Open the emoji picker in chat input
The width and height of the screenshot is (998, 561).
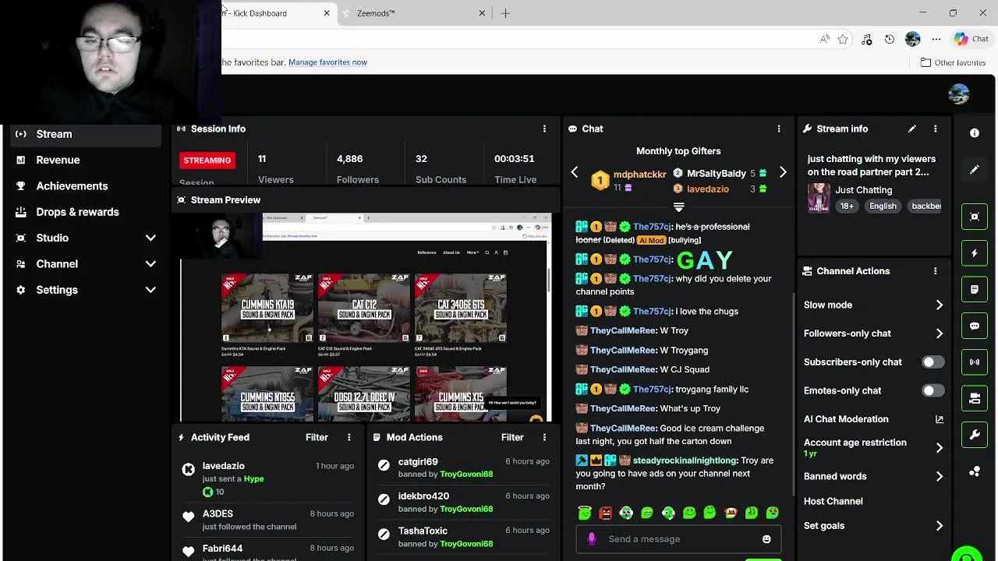[766, 539]
